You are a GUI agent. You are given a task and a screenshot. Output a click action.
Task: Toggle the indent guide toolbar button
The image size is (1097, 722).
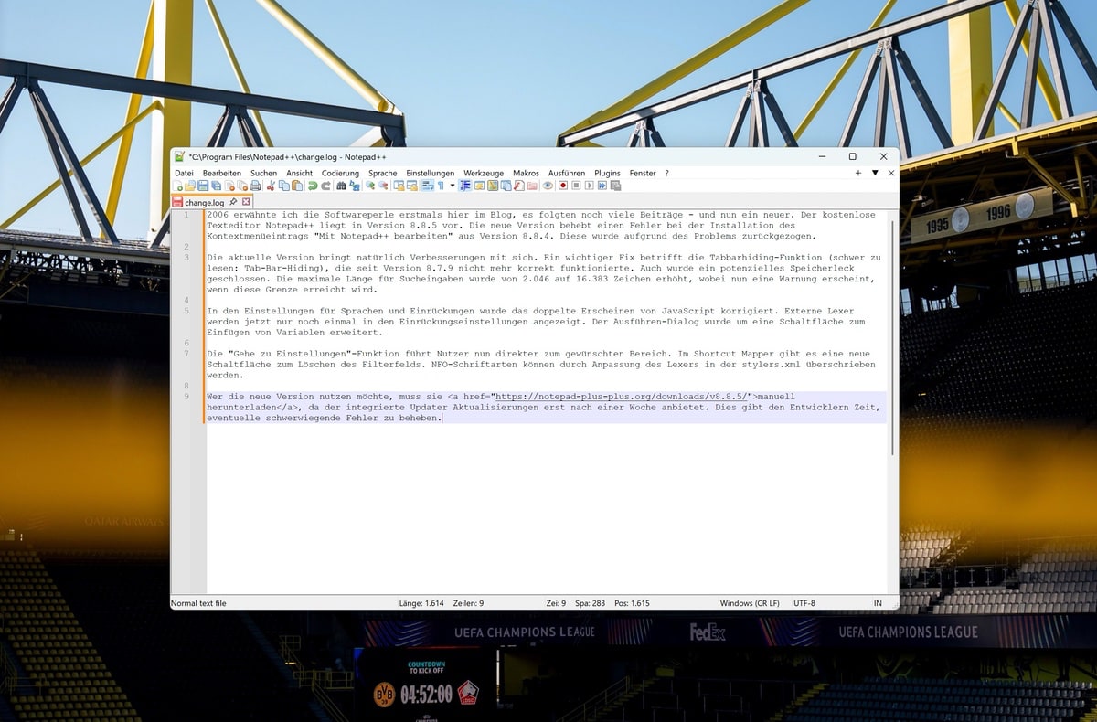[x=464, y=186]
